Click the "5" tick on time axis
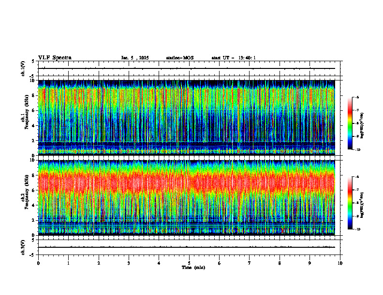The height and width of the screenshot is (295, 383). (189, 263)
